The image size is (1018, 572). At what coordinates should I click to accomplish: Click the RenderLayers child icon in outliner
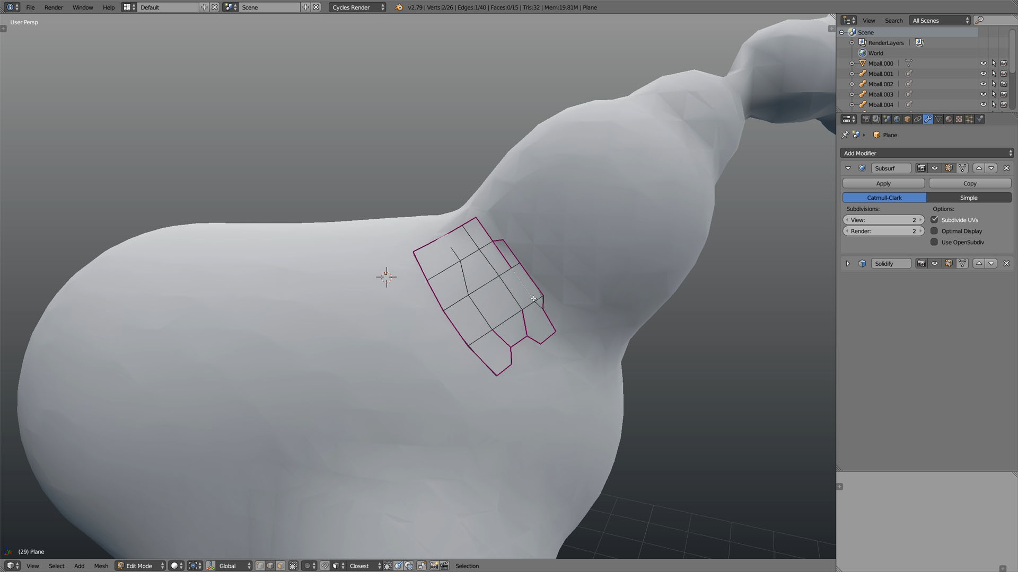pos(919,42)
